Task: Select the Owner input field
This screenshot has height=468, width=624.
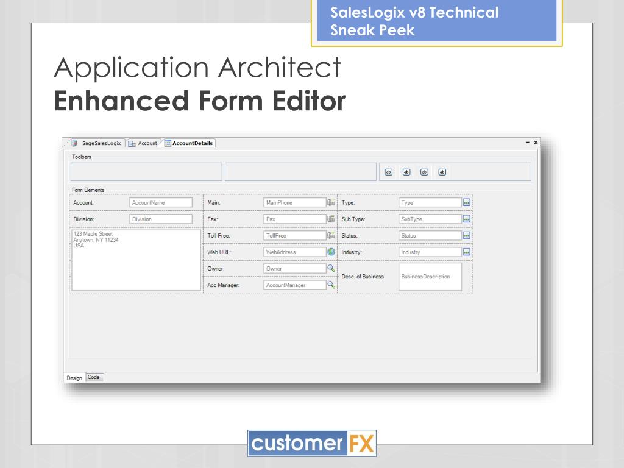Action: [295, 269]
